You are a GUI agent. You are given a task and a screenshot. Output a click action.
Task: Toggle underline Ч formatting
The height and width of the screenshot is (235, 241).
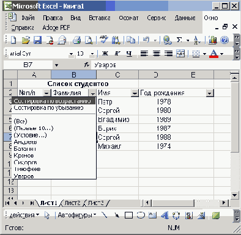click(x=129, y=54)
